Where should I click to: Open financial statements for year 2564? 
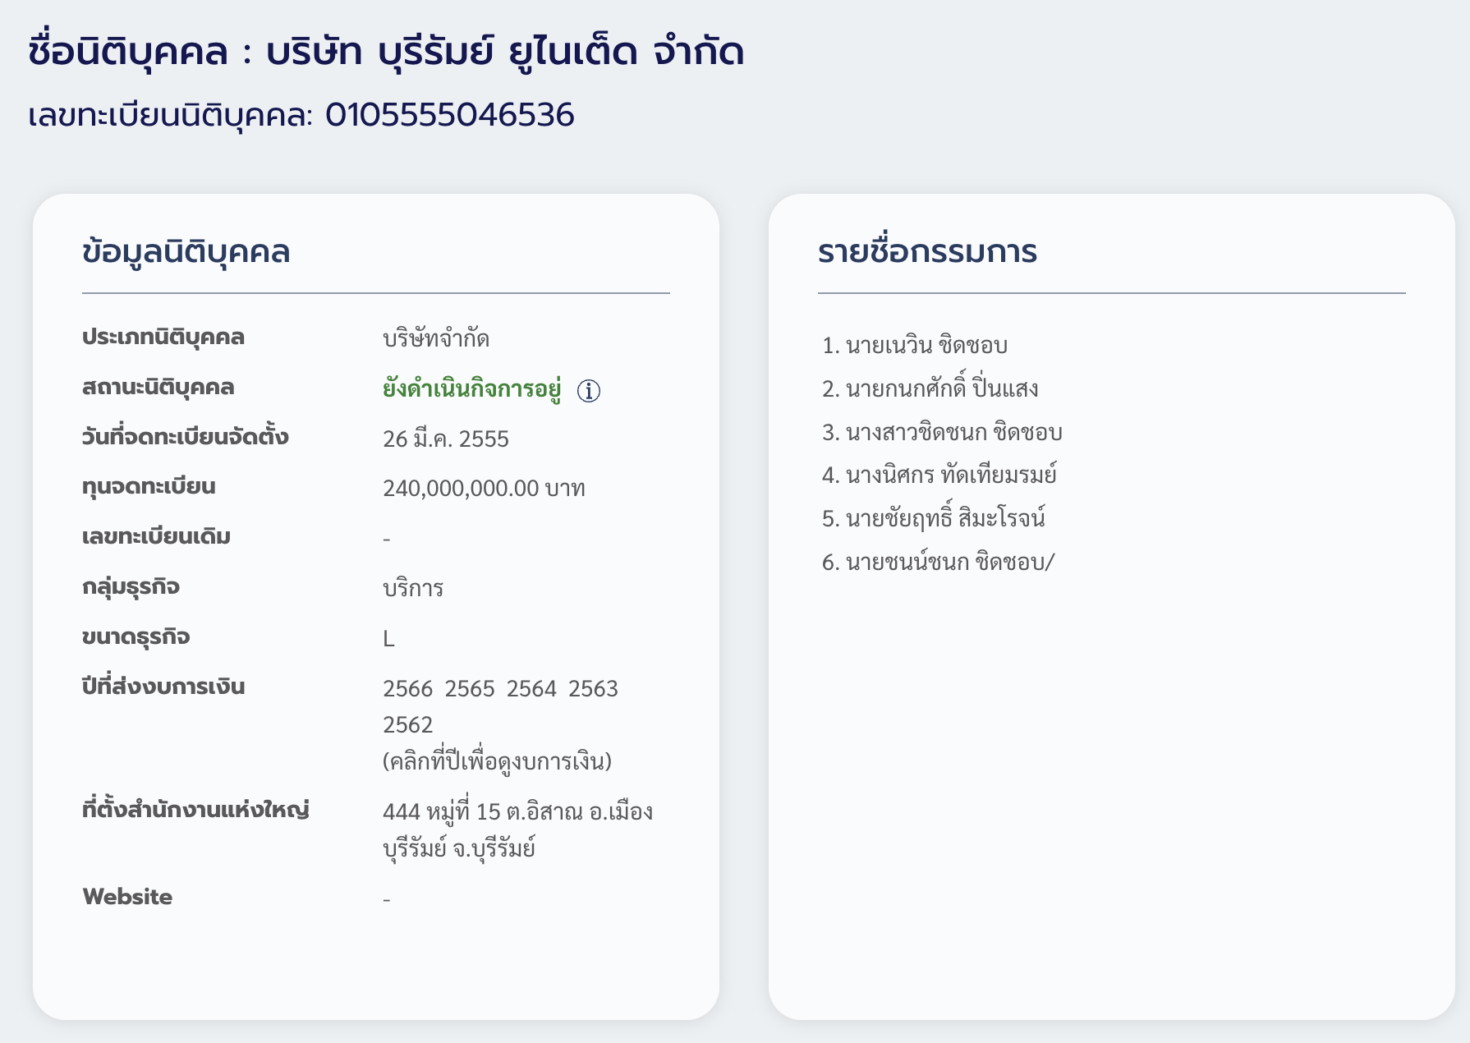[x=531, y=688]
